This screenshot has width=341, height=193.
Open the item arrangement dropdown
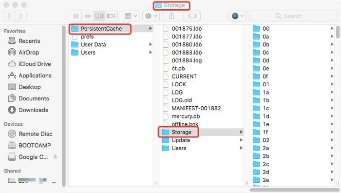pyautogui.click(x=131, y=16)
